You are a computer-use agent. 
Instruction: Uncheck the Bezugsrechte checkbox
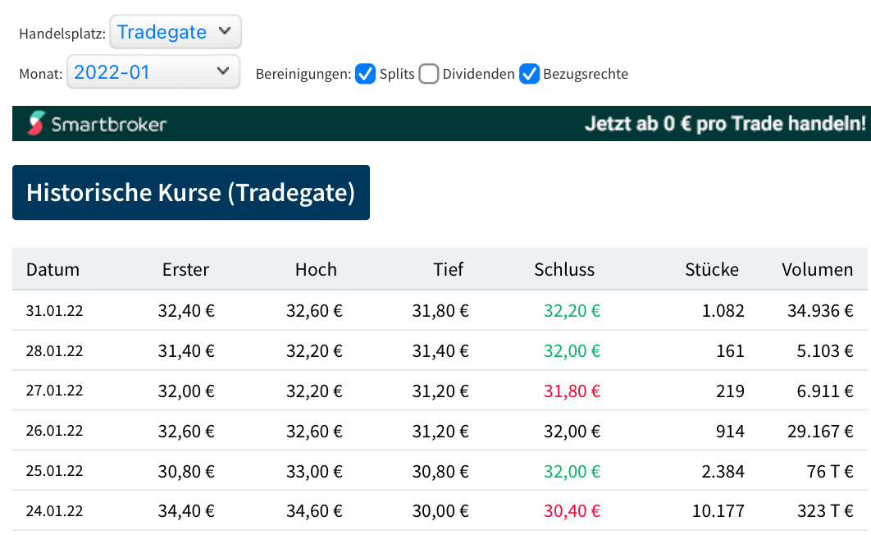pyautogui.click(x=530, y=74)
